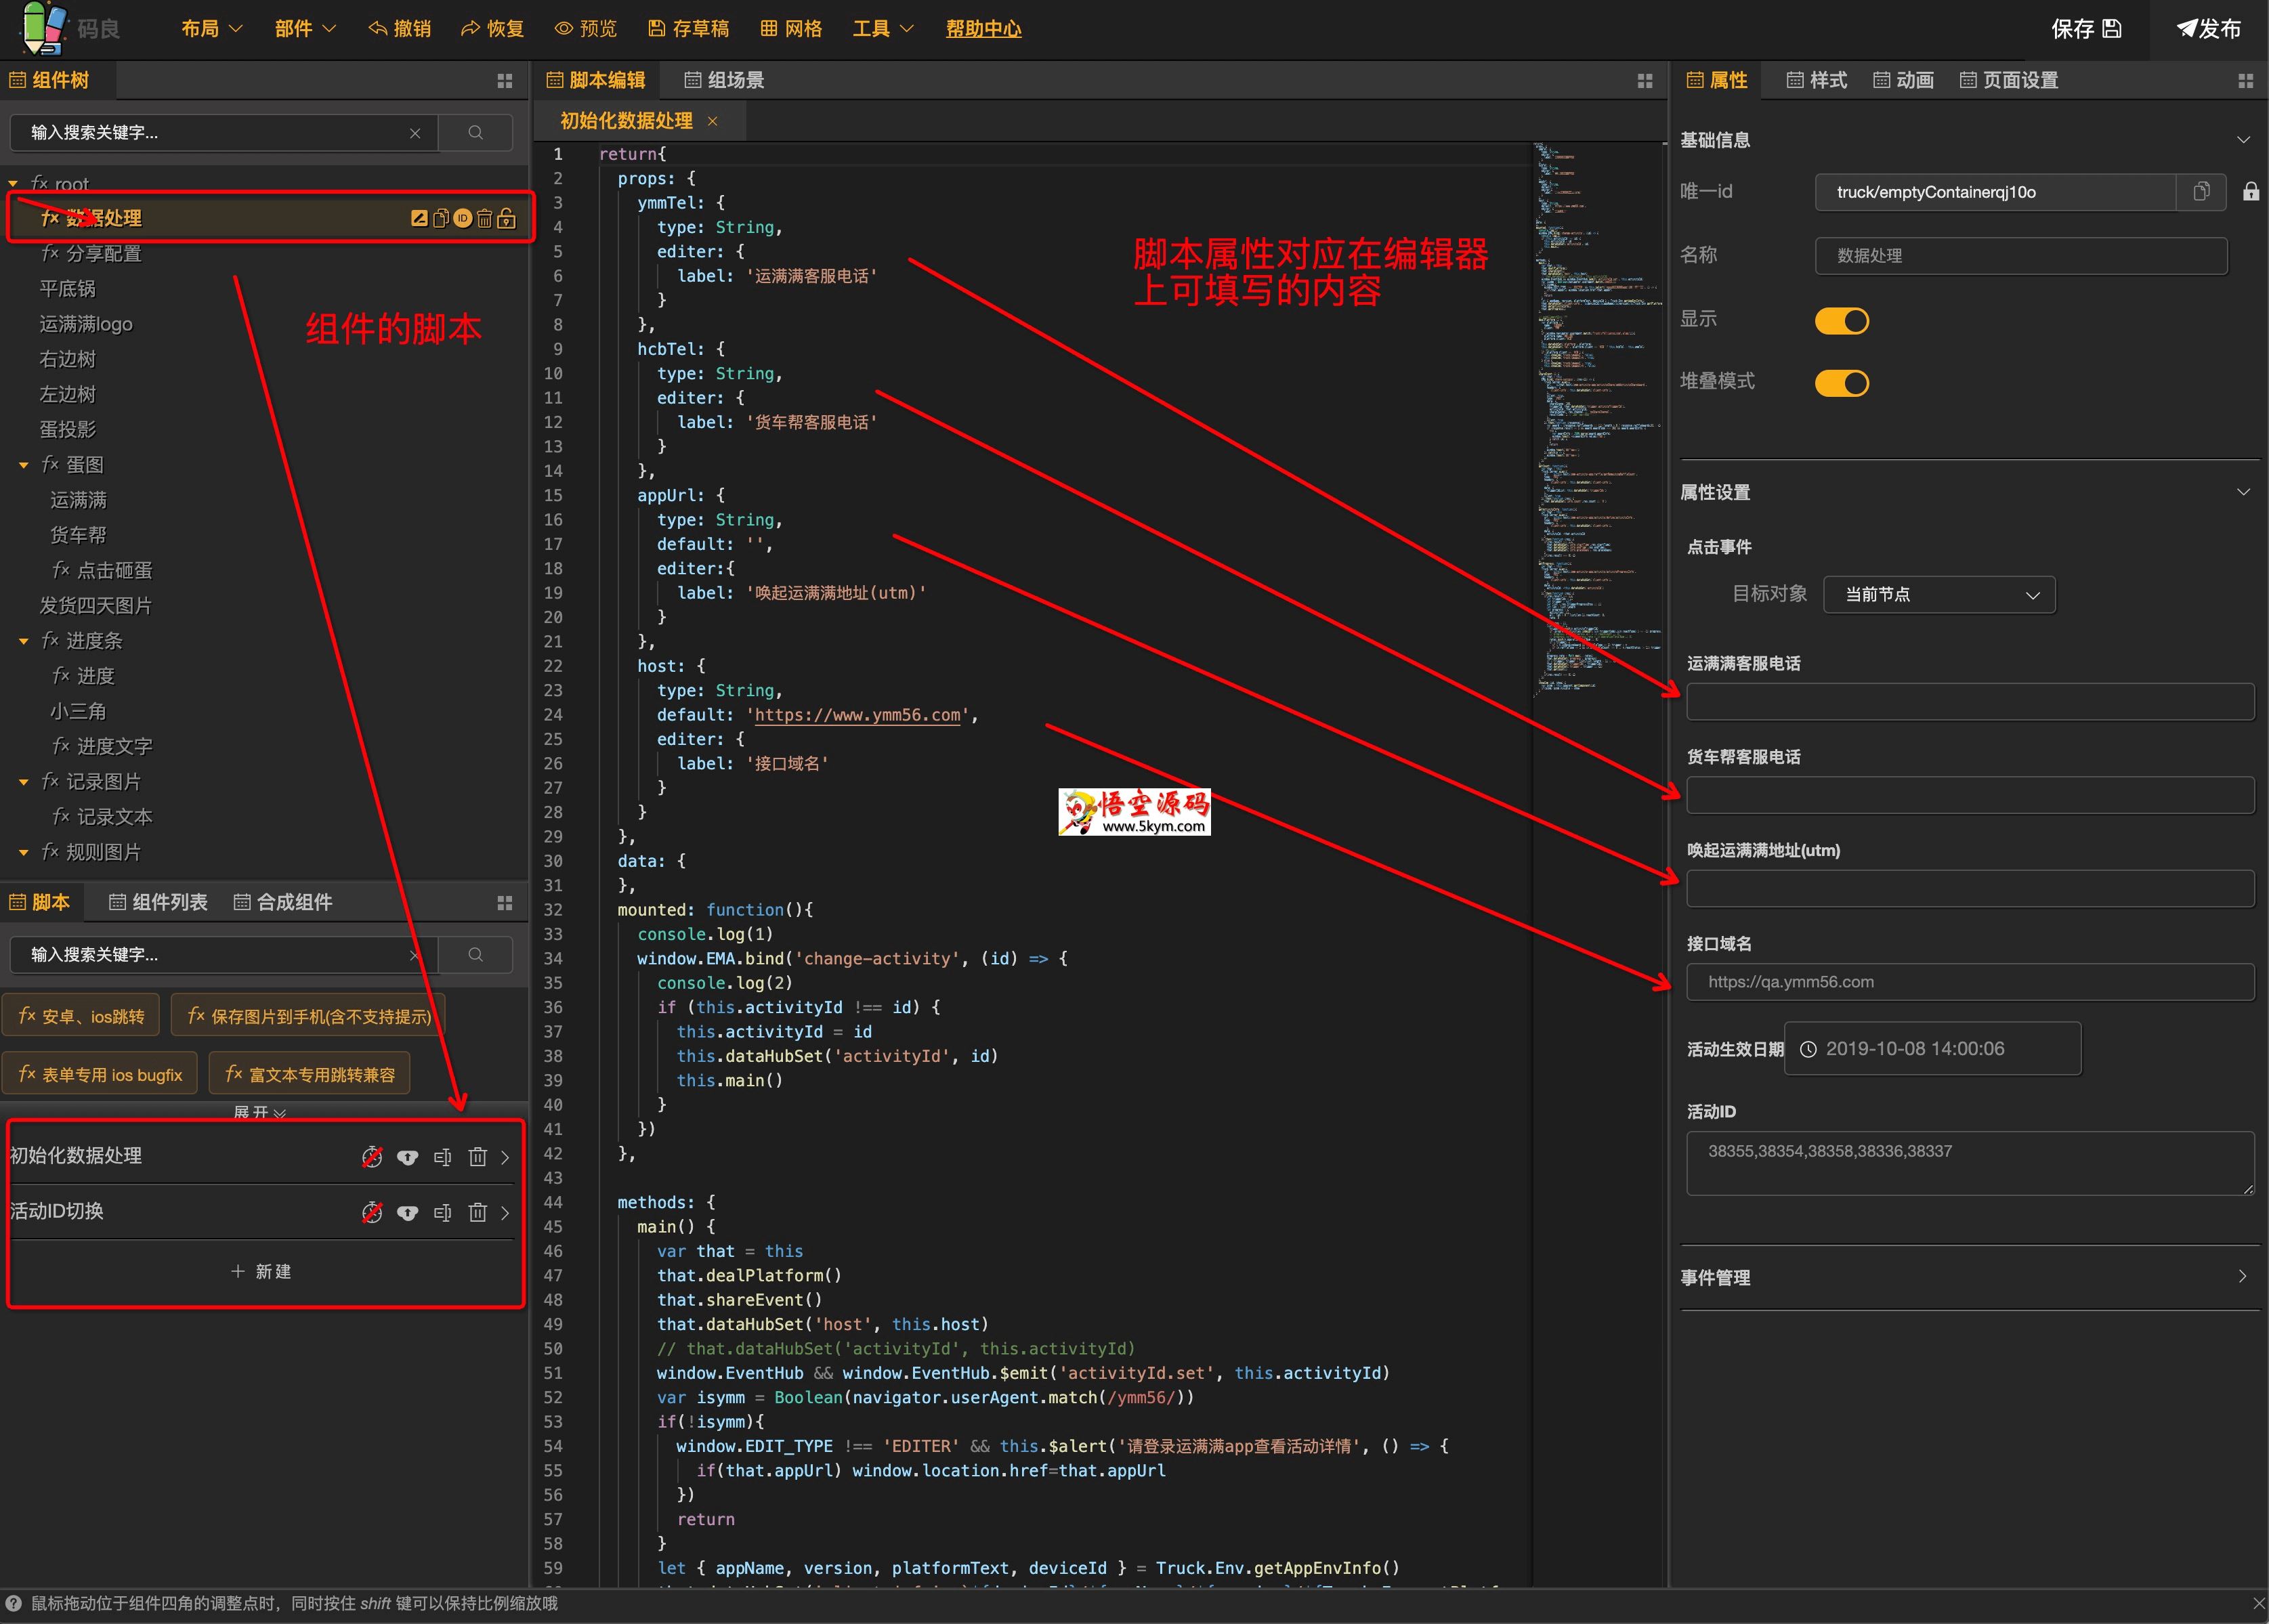Close the 初始化数据处理 editor tab
The image size is (2269, 1624).
(712, 121)
